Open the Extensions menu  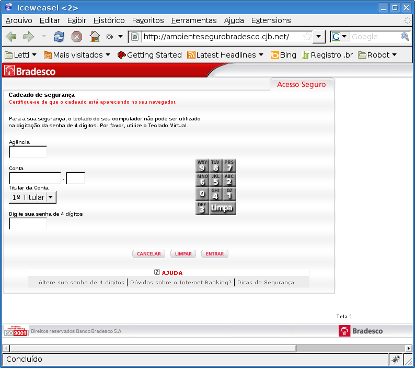271,20
